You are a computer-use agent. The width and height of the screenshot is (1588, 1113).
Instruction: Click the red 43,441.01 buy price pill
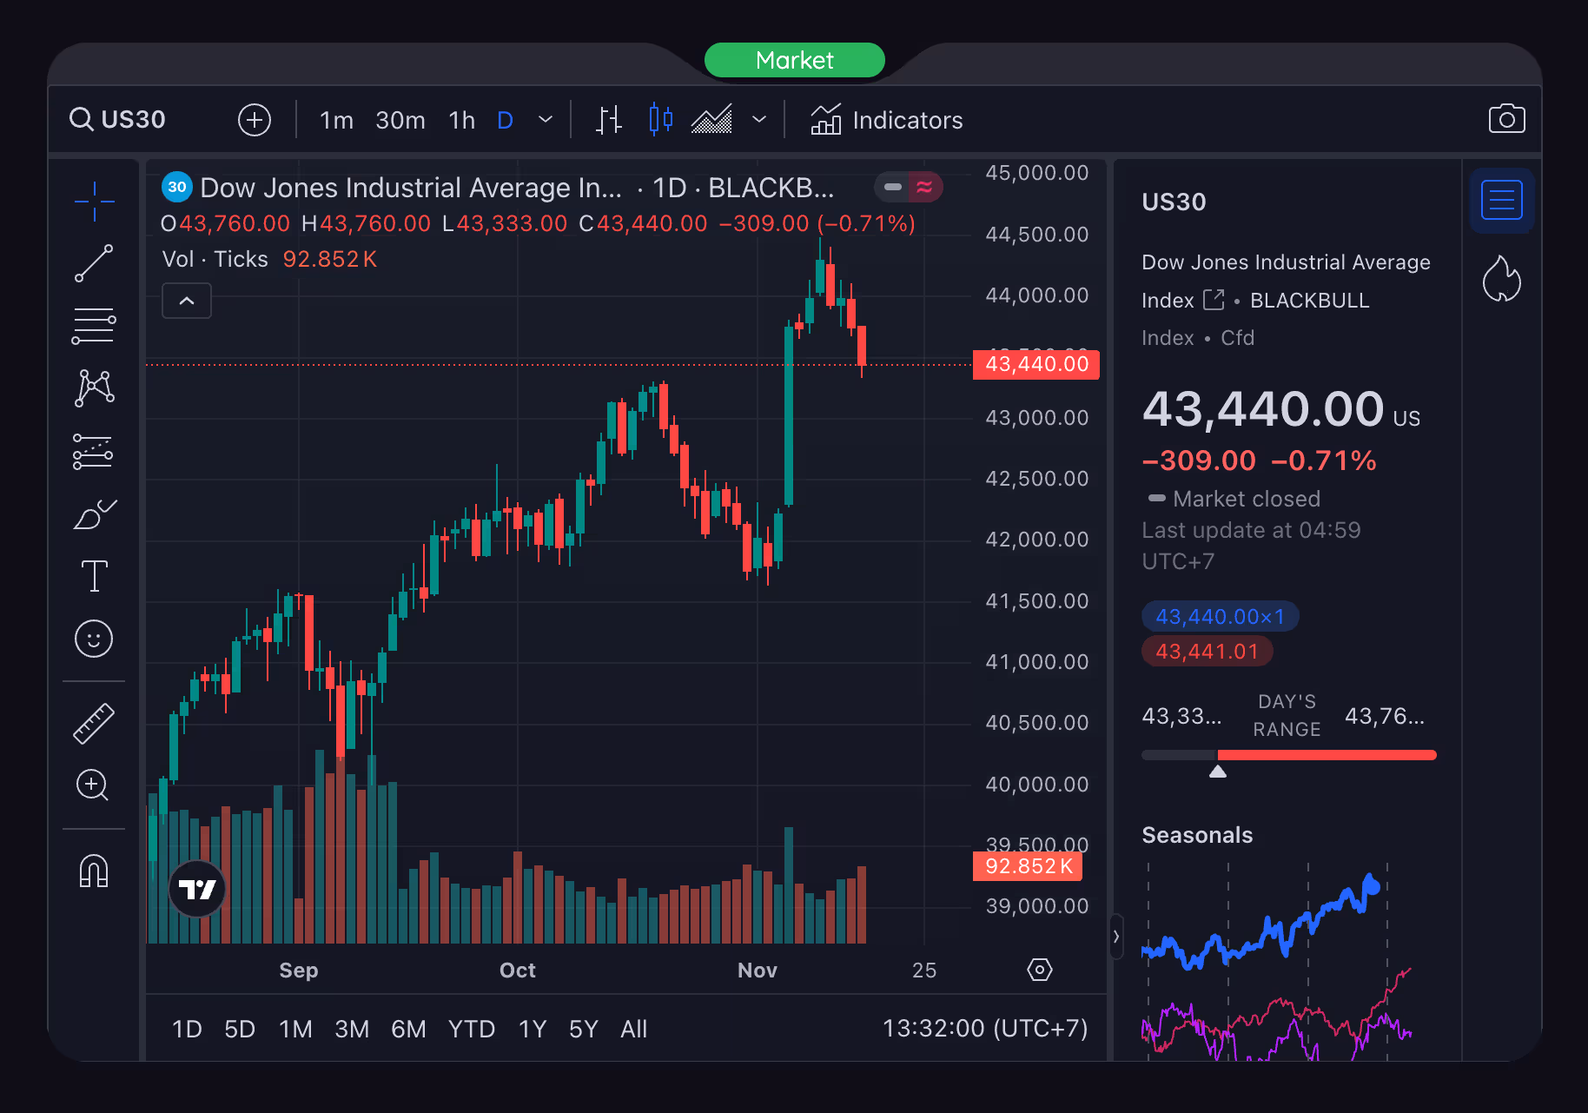point(1208,651)
